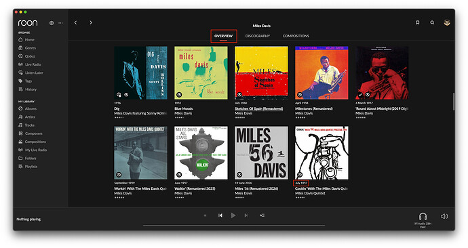The width and height of the screenshot is (468, 248).
Task: Click the Sketches Of Spain (Remastered) title
Action: (259, 109)
